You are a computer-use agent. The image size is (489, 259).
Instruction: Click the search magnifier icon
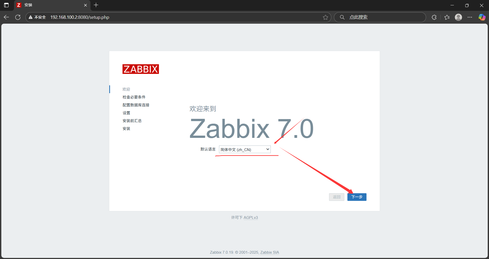pos(342,17)
